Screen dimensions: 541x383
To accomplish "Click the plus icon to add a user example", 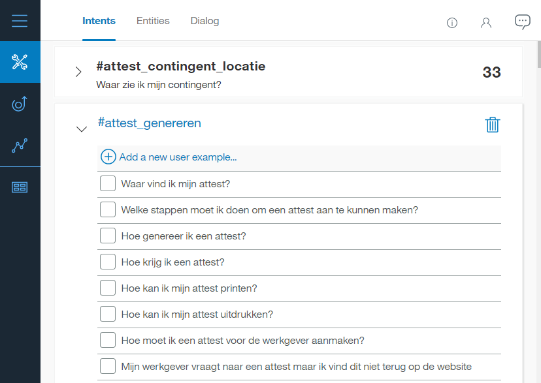I will pyautogui.click(x=108, y=157).
